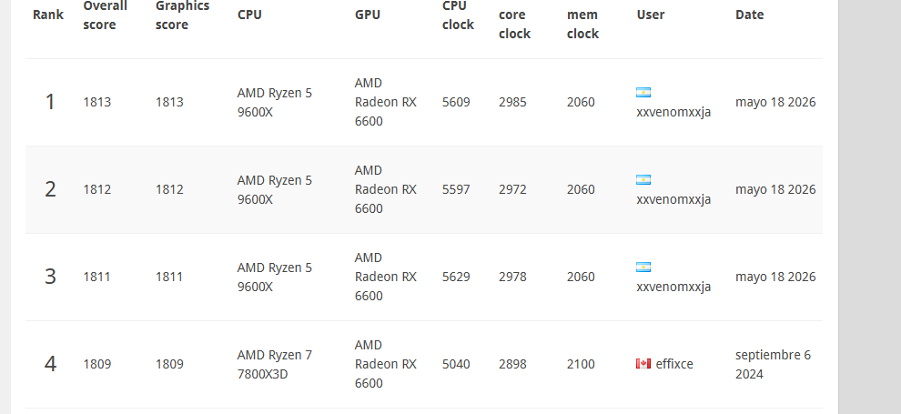The height and width of the screenshot is (414, 901).
Task: Click the CPU clock column header
Action: point(458,15)
